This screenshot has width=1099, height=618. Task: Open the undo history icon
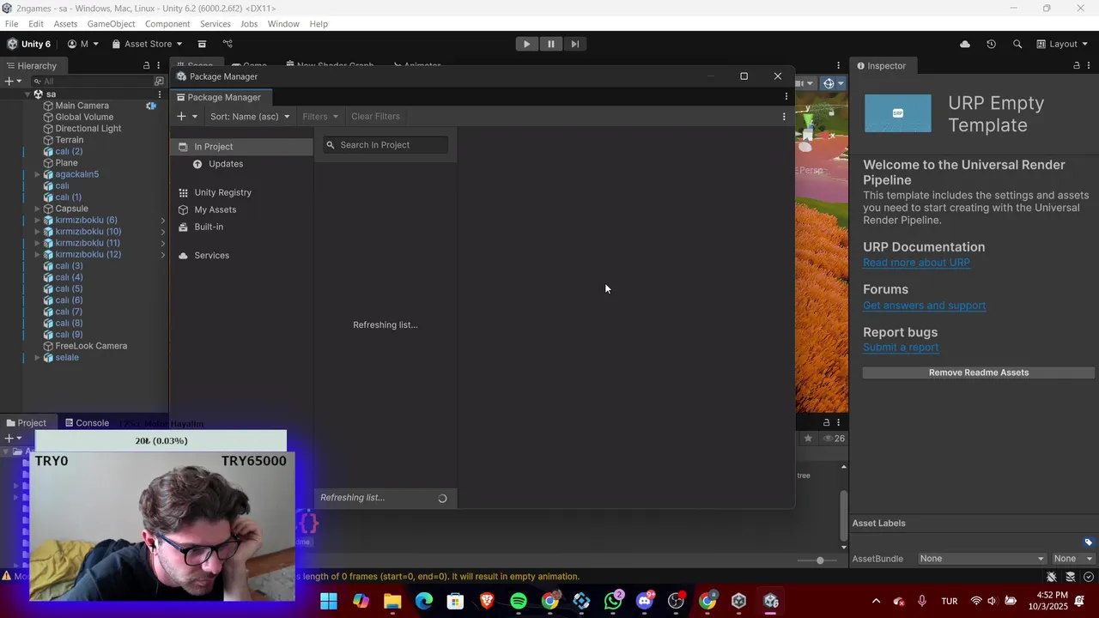[x=991, y=44]
